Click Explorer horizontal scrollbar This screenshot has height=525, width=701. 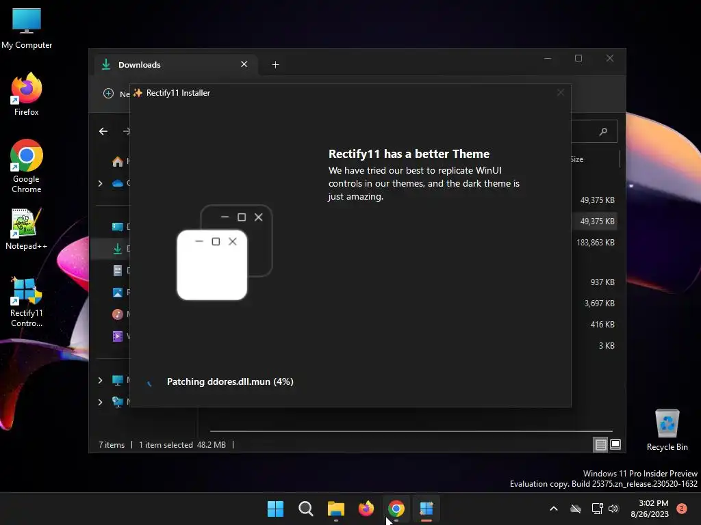[411, 431]
